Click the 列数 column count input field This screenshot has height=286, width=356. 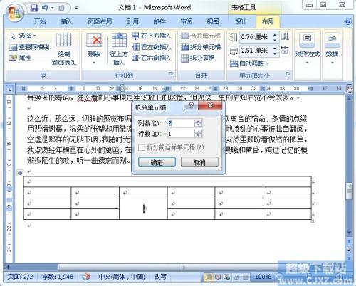click(181, 123)
